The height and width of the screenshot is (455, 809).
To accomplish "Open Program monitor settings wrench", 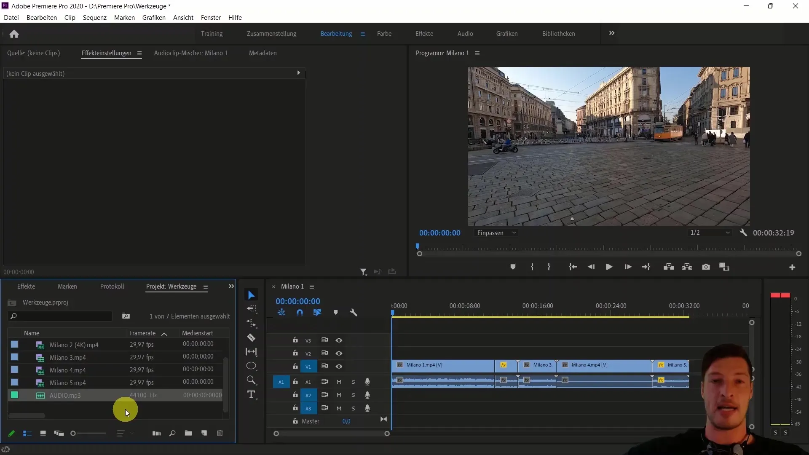I will [x=743, y=233].
